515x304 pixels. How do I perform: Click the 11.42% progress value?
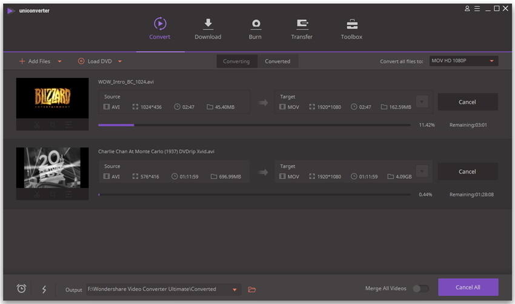tap(427, 125)
